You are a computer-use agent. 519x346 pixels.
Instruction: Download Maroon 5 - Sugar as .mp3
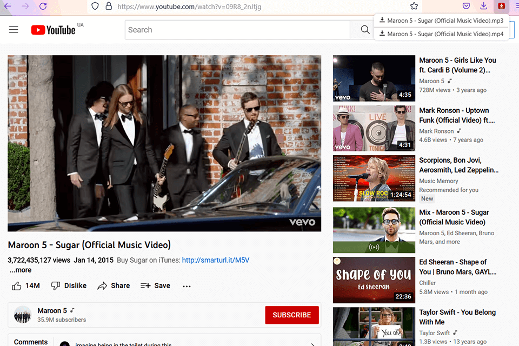tap(441, 21)
